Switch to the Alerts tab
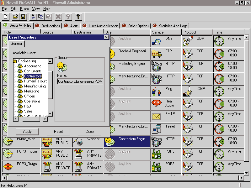Viewport: 251px width, 188px height. tap(72, 26)
